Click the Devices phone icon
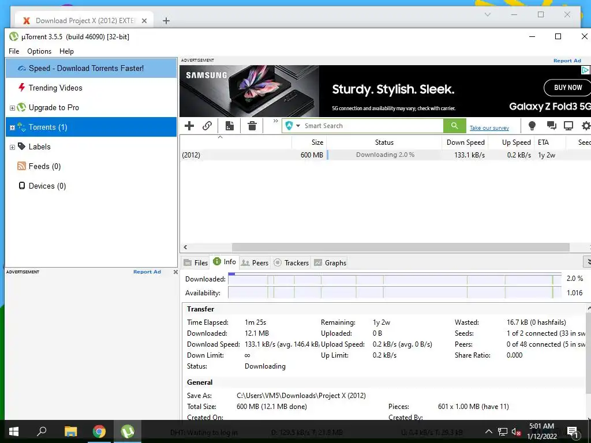 coord(22,185)
